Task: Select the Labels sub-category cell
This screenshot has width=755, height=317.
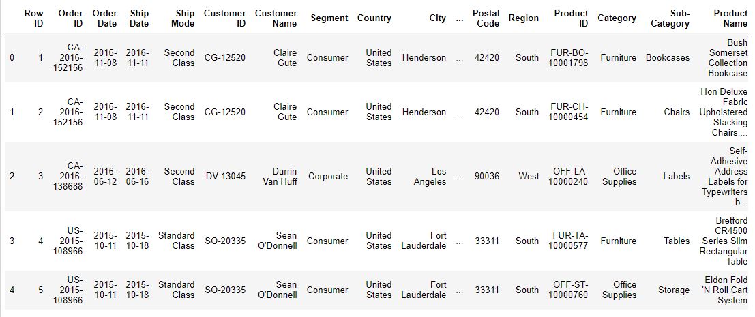Action: (x=676, y=176)
